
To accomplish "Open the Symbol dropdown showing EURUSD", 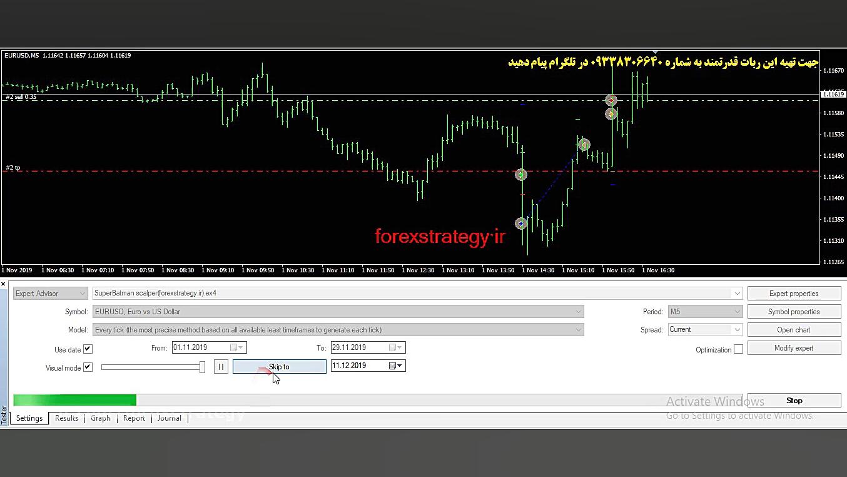I will (338, 312).
